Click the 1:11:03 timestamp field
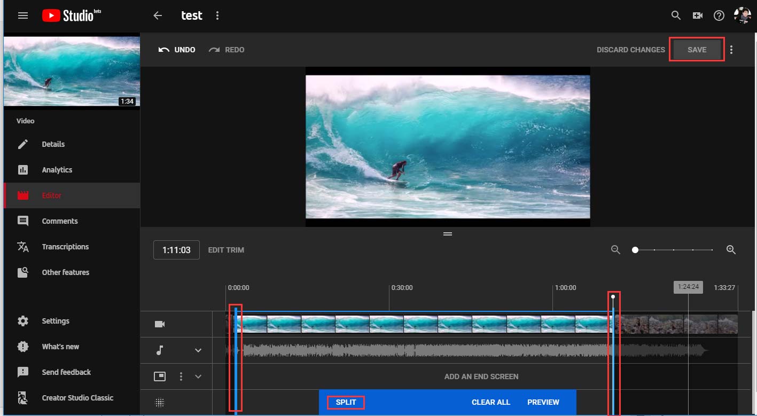Screen dimensions: 757x416 click(176, 249)
